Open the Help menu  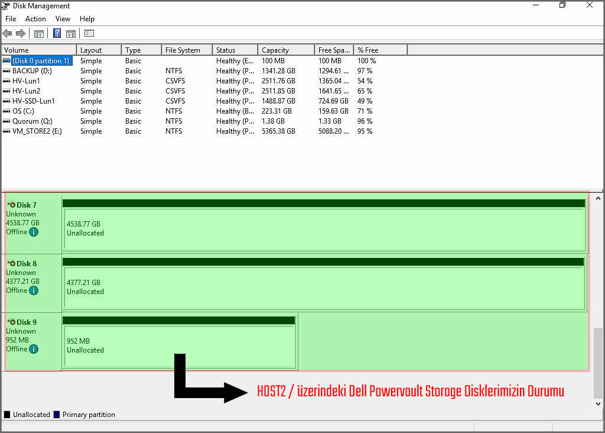pyautogui.click(x=87, y=19)
